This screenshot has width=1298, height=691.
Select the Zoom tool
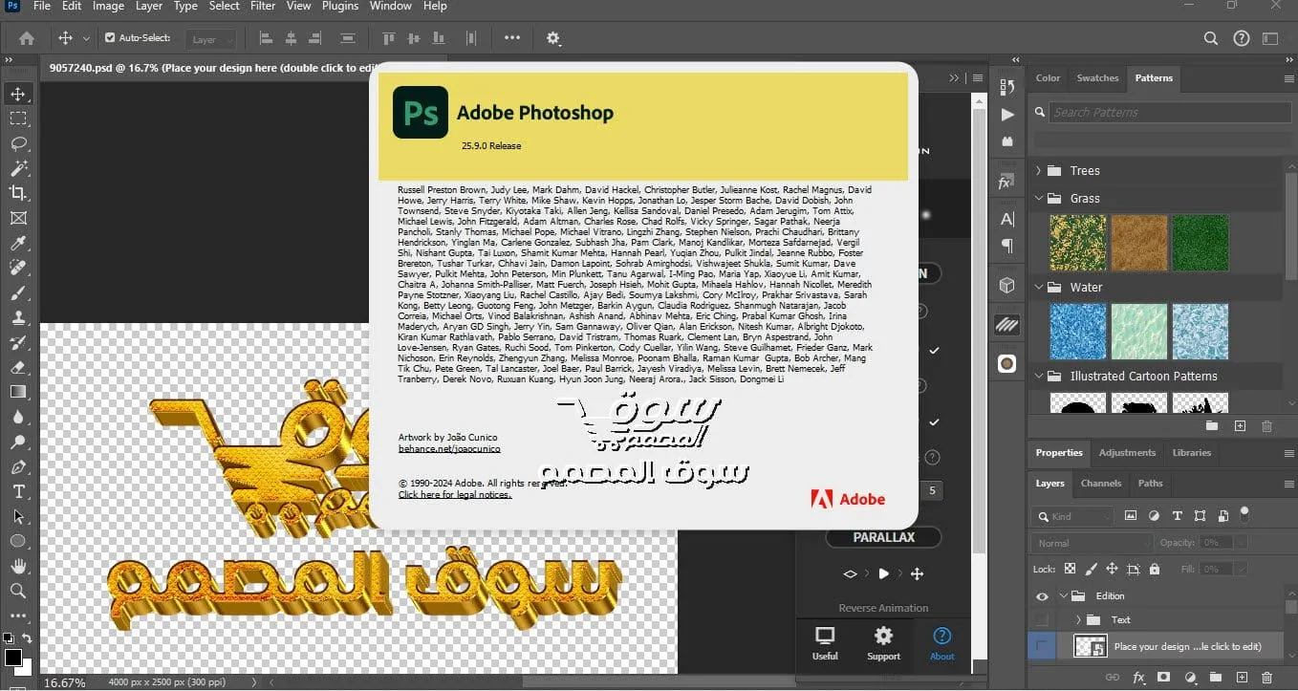click(x=17, y=591)
